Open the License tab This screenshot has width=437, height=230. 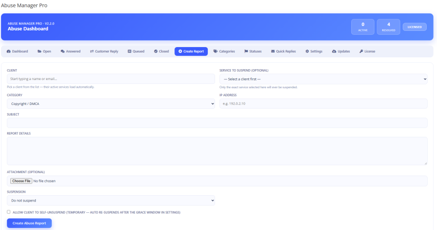pos(367,51)
